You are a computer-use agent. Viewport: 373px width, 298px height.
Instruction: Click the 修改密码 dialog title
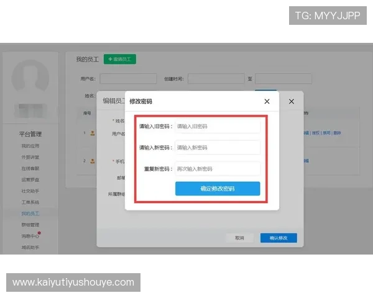pos(141,101)
